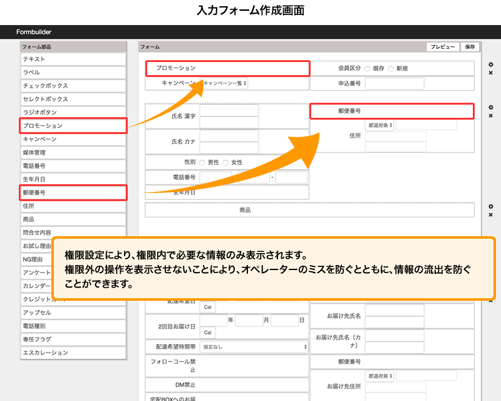
Task: Delete the プロモーション section with its X icon
Action: tap(490, 73)
